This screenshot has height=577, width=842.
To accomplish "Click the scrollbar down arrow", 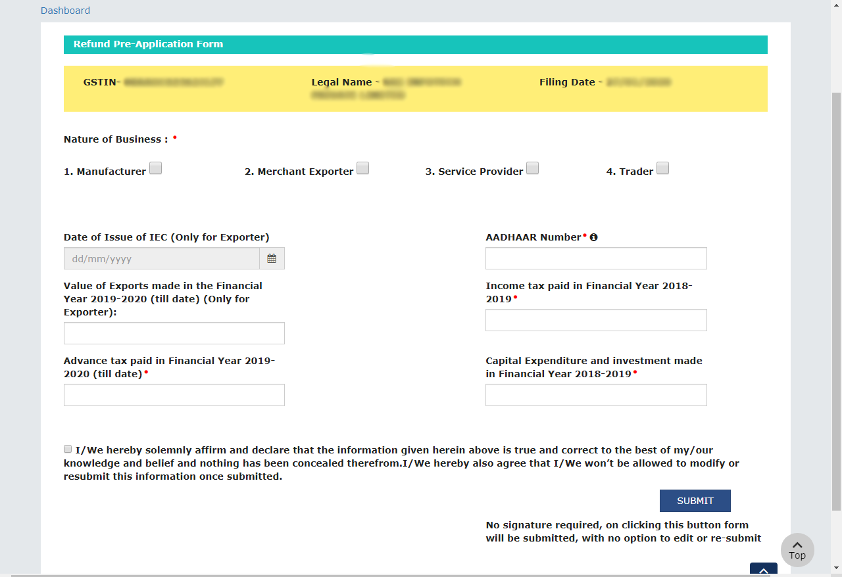I will tap(836, 567).
